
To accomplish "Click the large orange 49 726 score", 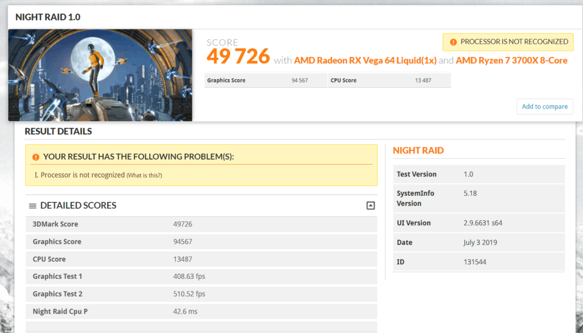I will (238, 56).
